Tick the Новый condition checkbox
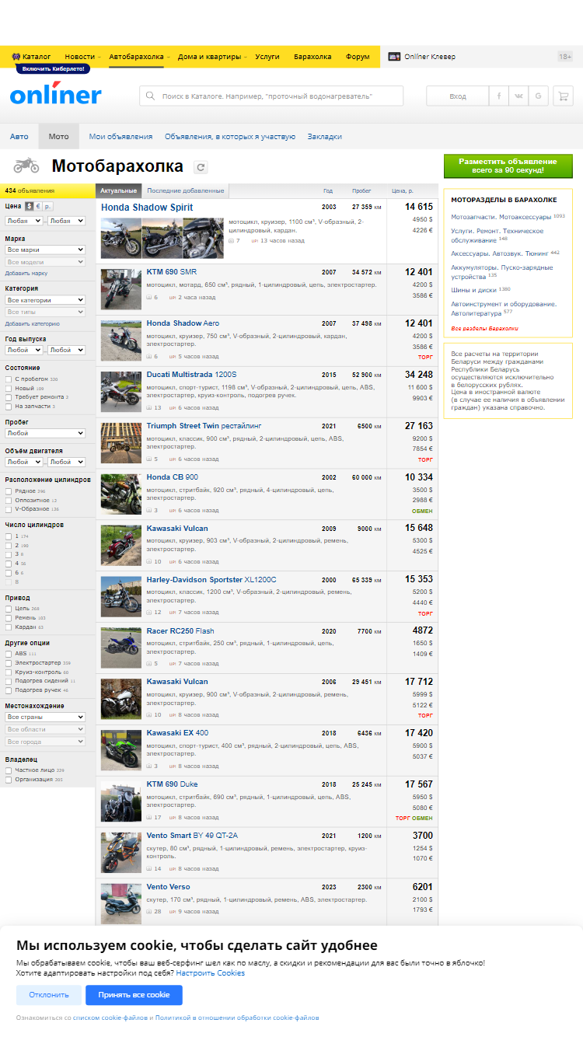This screenshot has height=1037, width=583. click(9, 388)
